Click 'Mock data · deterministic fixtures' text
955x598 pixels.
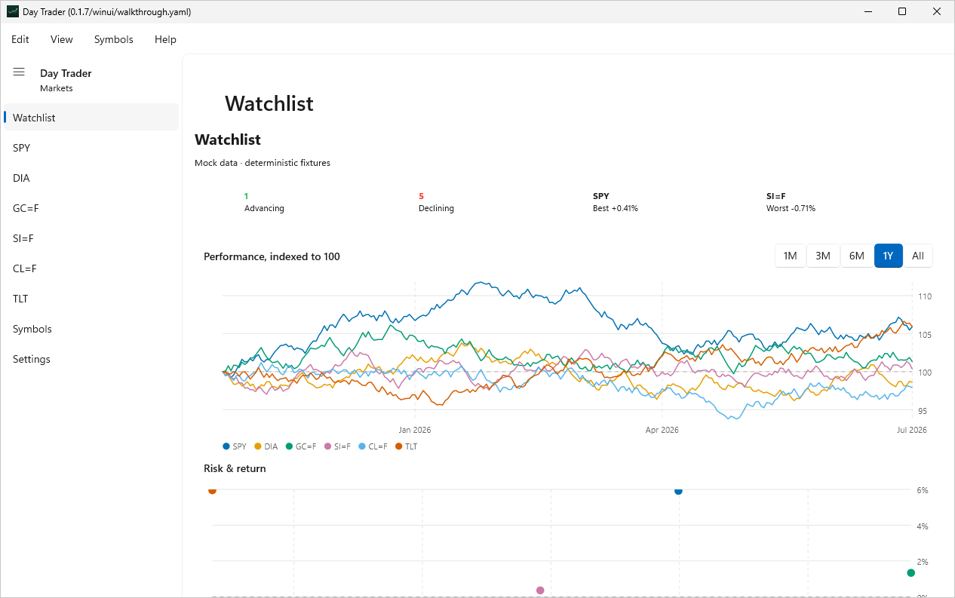[x=263, y=163]
